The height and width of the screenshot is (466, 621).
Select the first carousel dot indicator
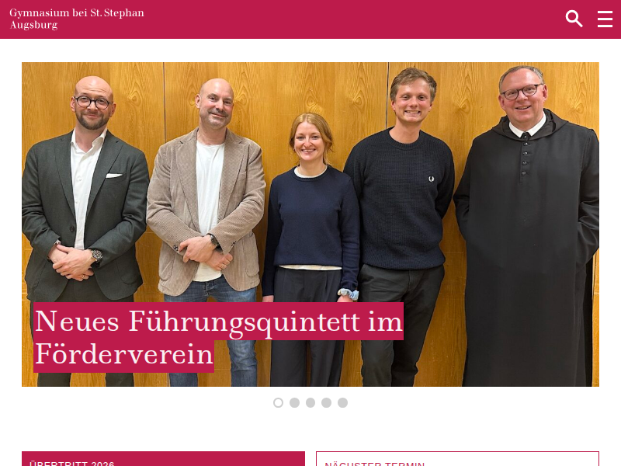click(x=279, y=402)
